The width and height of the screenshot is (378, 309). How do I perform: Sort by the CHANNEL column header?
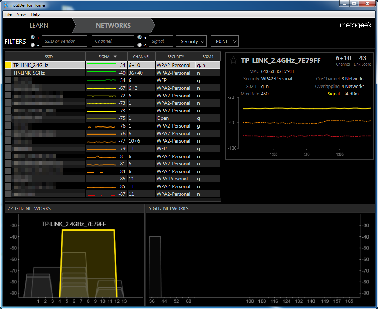coord(142,57)
